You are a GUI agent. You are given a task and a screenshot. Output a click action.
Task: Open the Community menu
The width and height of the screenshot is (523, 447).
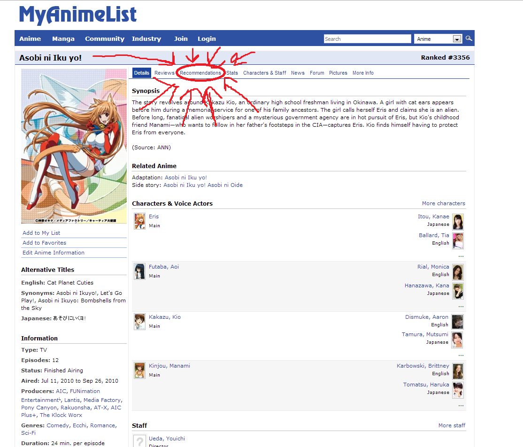(x=105, y=39)
